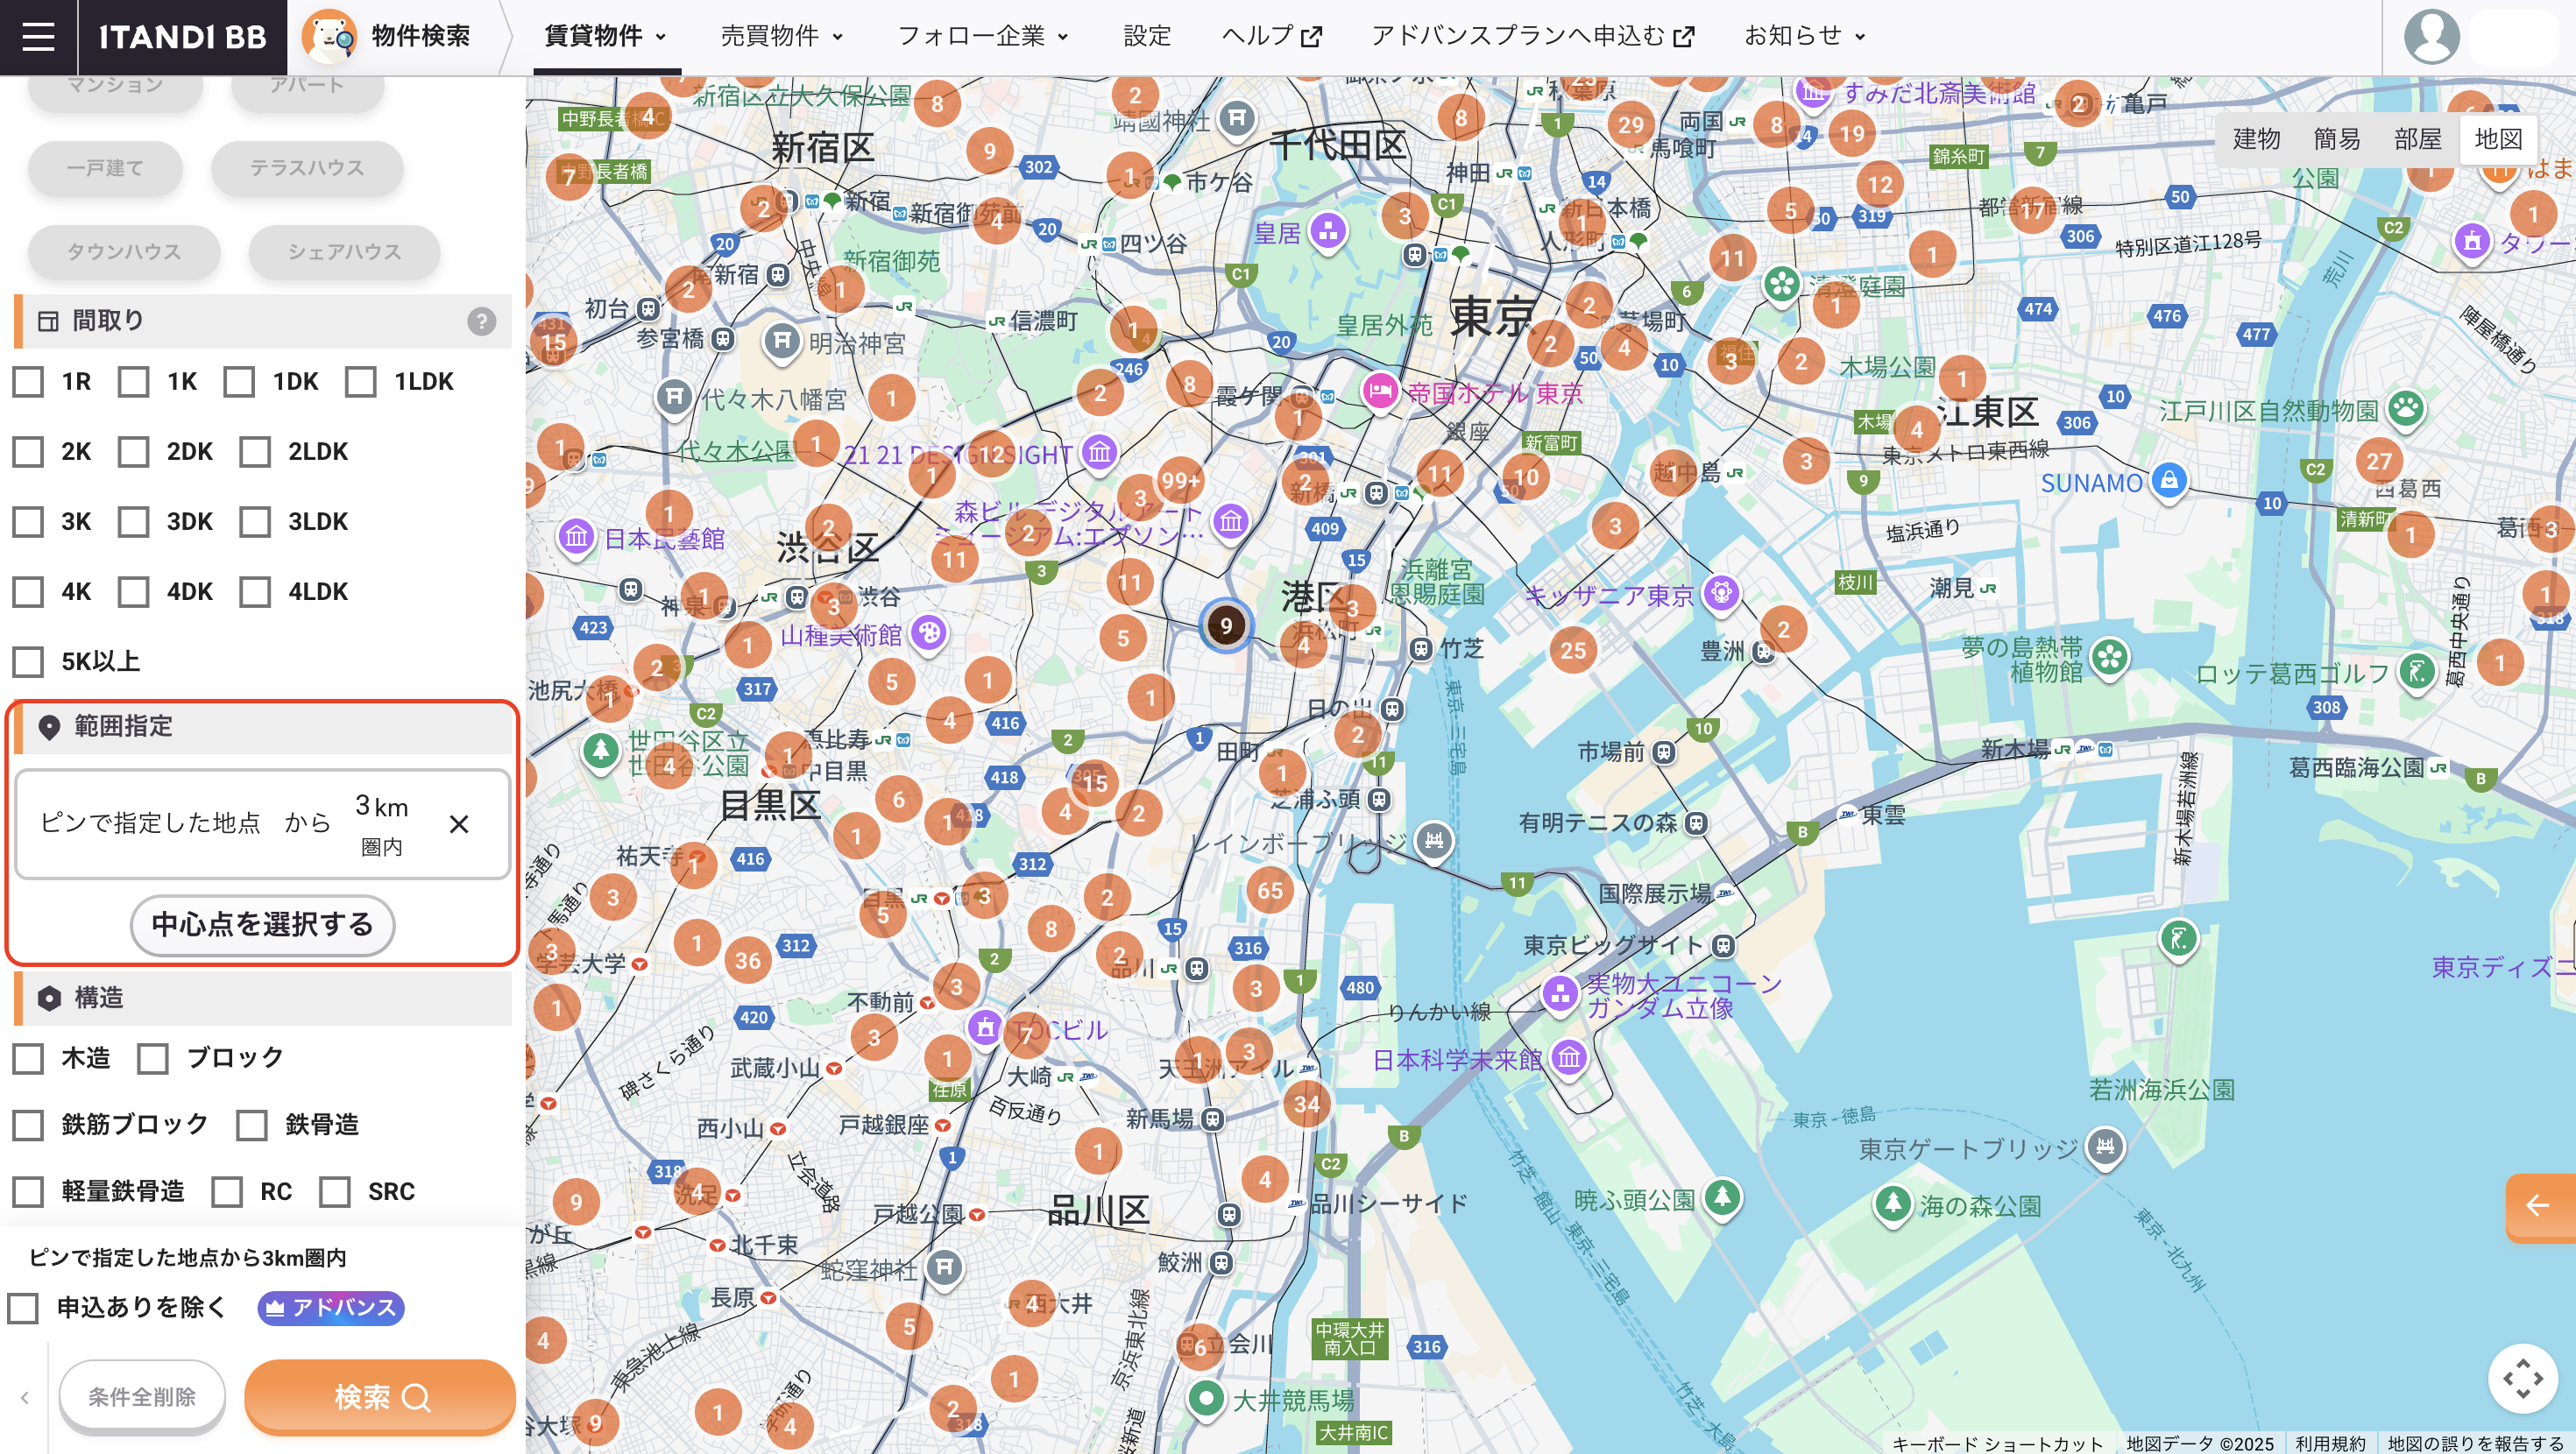Viewport: 2576px width, 1454px height.
Task: Check the 鉄骨造 structure checkbox
Action: pyautogui.click(x=251, y=1125)
